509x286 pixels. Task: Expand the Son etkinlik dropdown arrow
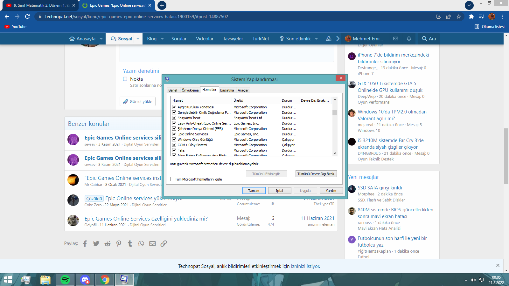click(x=317, y=39)
